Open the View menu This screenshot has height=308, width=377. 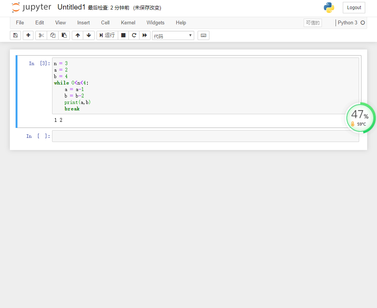coord(60,22)
